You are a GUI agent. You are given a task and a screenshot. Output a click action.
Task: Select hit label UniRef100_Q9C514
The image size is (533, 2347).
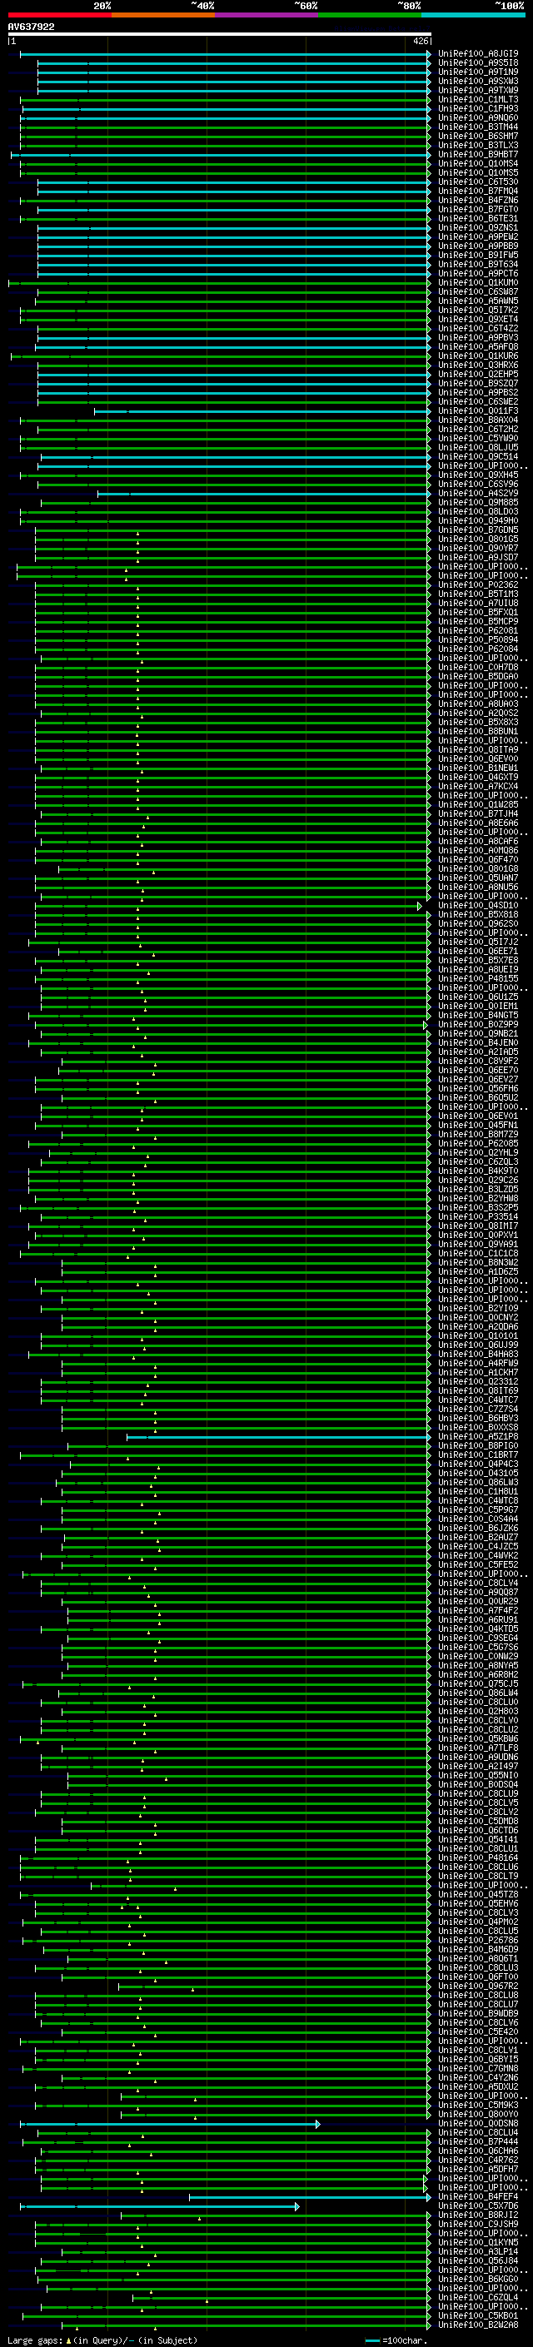point(477,456)
